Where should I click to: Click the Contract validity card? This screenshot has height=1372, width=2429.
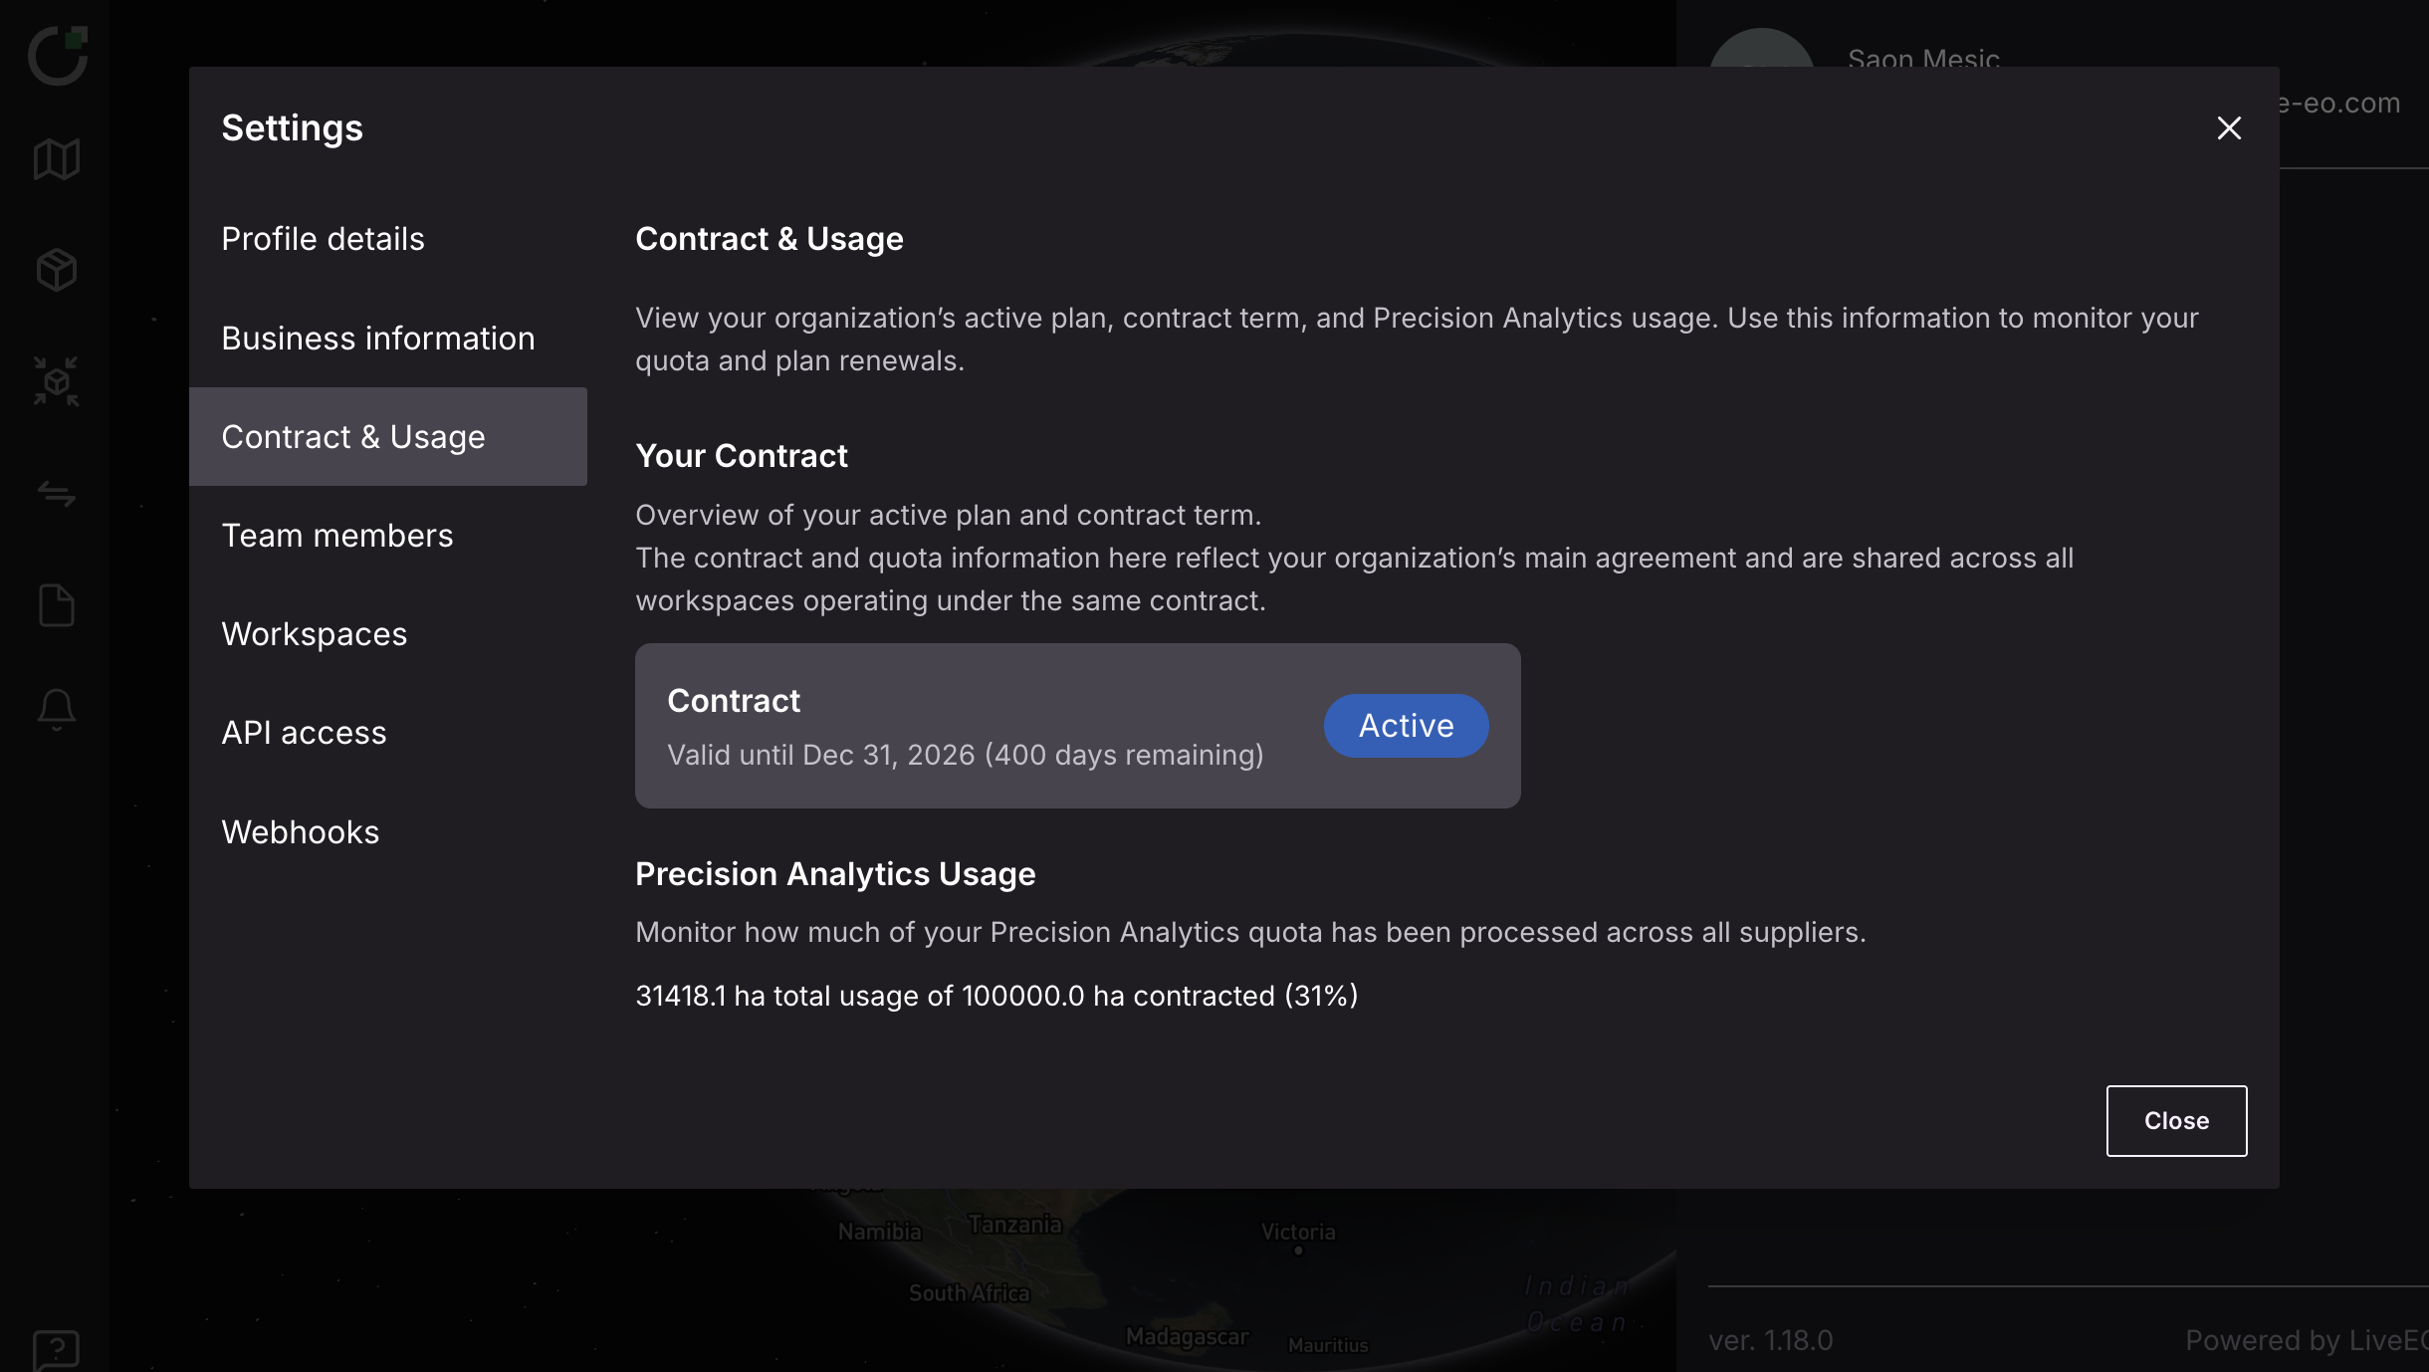coord(1077,726)
